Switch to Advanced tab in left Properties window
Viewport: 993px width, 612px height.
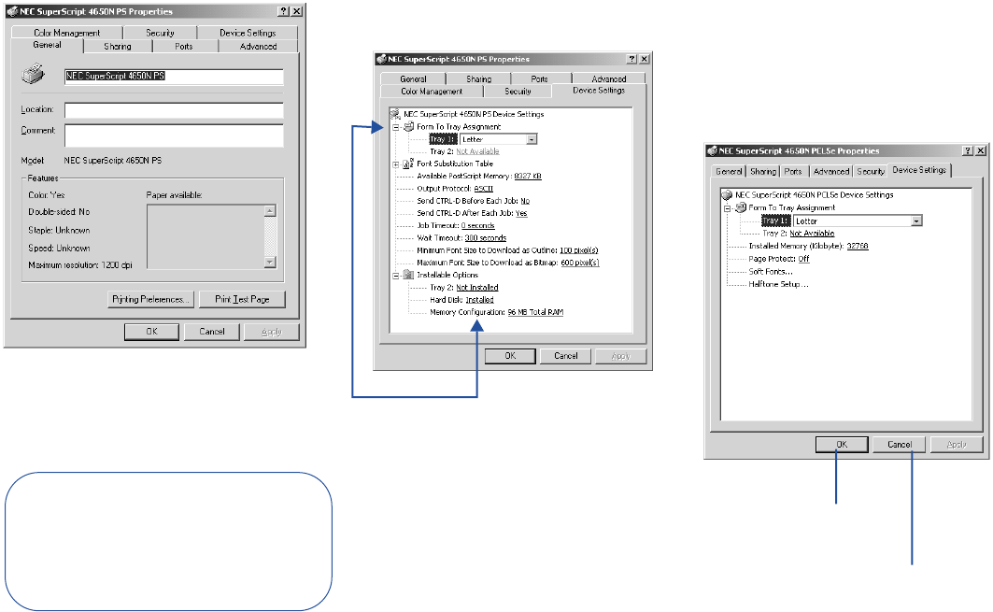(x=259, y=46)
